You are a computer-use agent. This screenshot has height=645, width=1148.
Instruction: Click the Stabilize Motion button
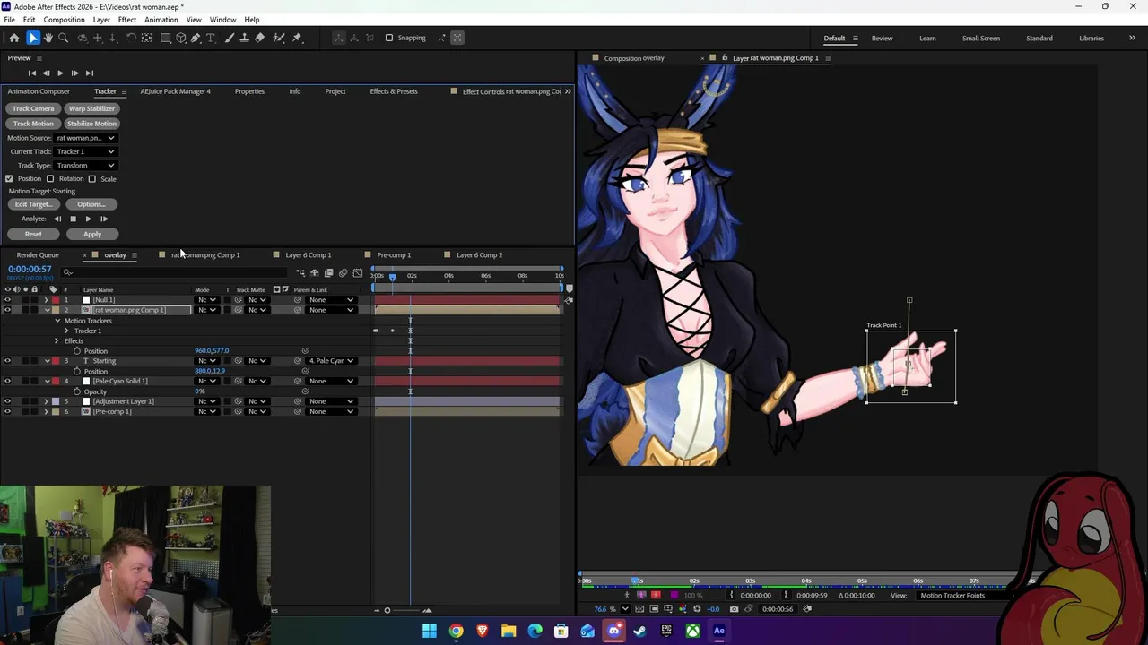(91, 124)
